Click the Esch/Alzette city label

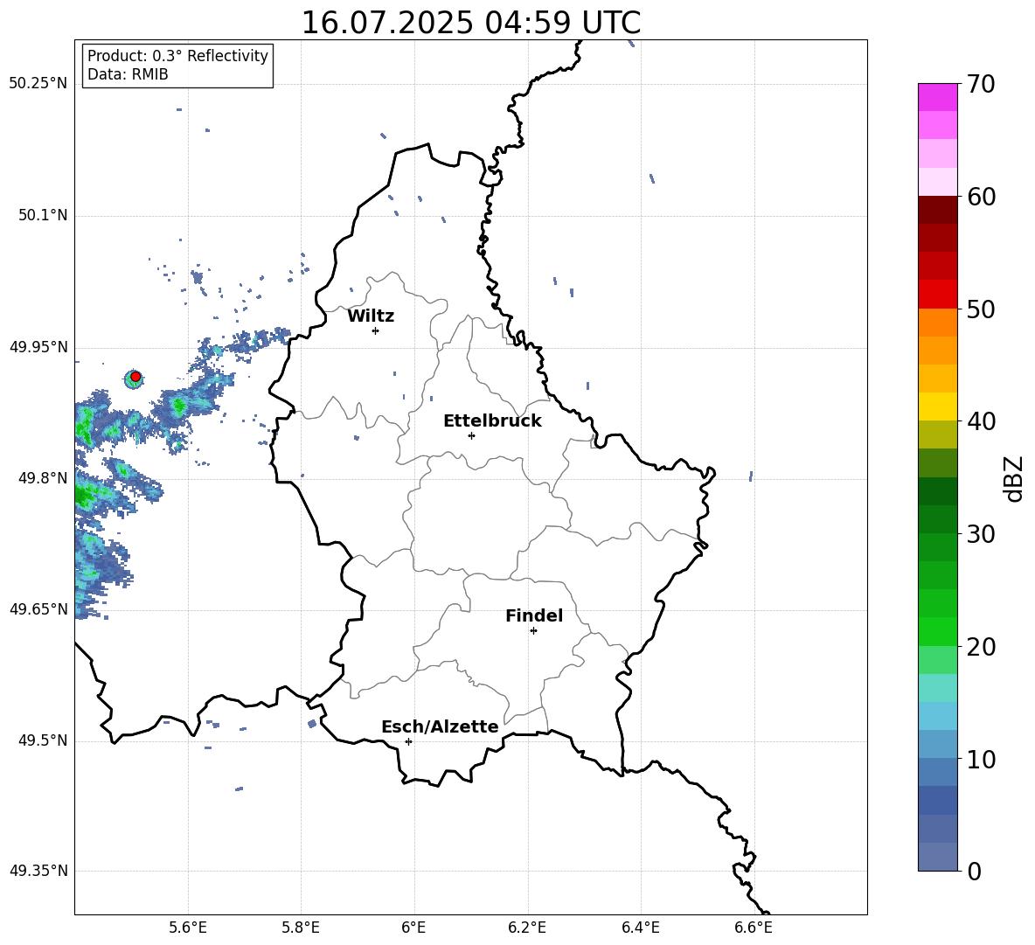point(440,726)
